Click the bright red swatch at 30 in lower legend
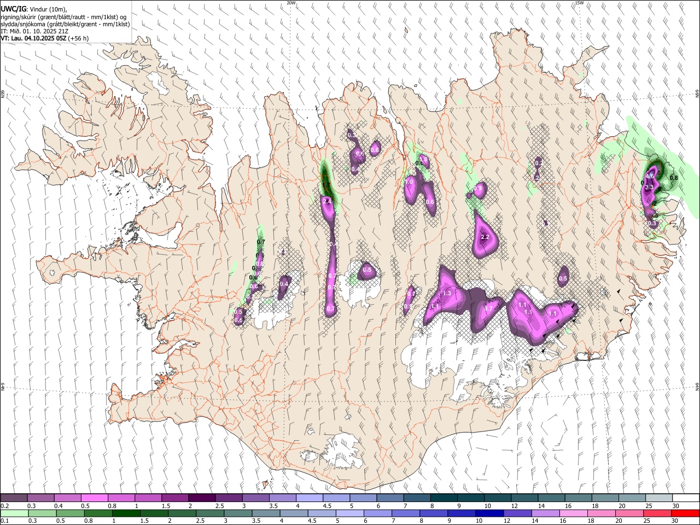 tap(685, 513)
